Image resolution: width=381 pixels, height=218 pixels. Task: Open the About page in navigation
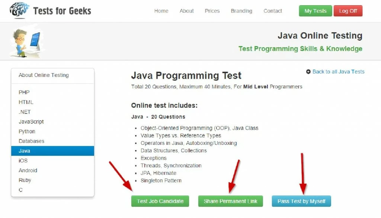(x=187, y=11)
